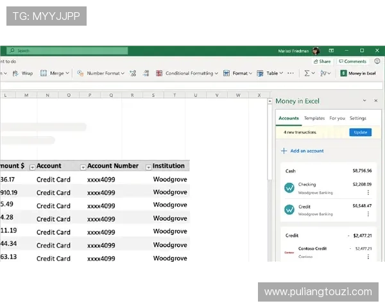The width and height of the screenshot is (385, 308).
Task: Click the Woodgrove Credit account logo
Action: [289, 210]
